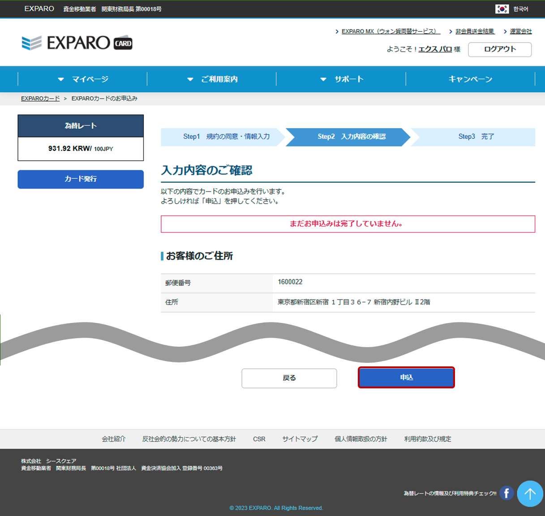This screenshot has width=545, height=516.
Task: Click the エクスパロ username link
Action: pos(435,49)
